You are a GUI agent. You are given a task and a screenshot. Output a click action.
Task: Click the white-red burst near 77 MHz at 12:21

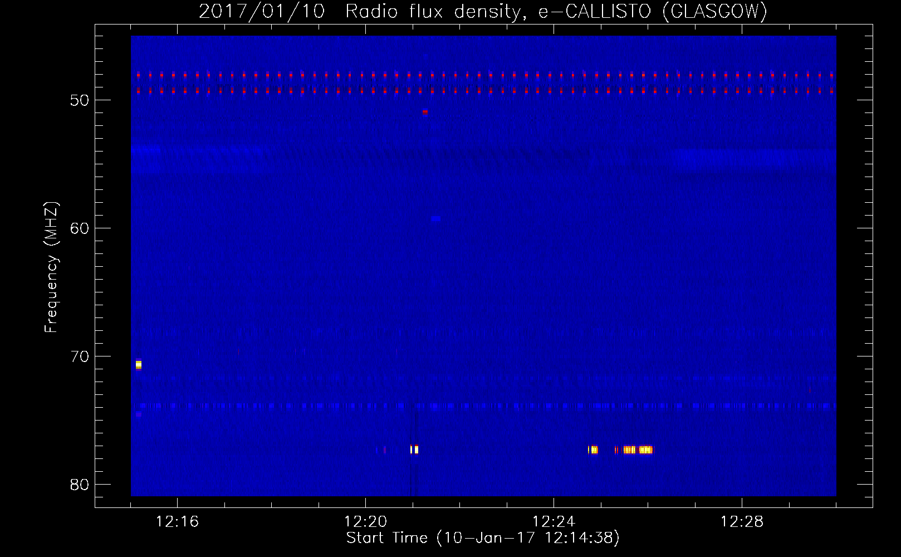pyautogui.click(x=414, y=449)
